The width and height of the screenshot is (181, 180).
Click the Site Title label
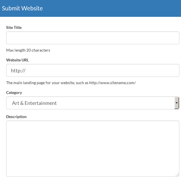click(x=14, y=27)
